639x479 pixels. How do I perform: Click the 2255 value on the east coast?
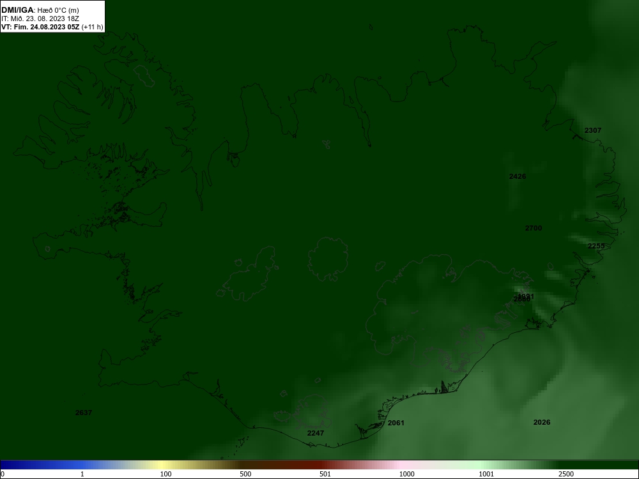point(596,246)
